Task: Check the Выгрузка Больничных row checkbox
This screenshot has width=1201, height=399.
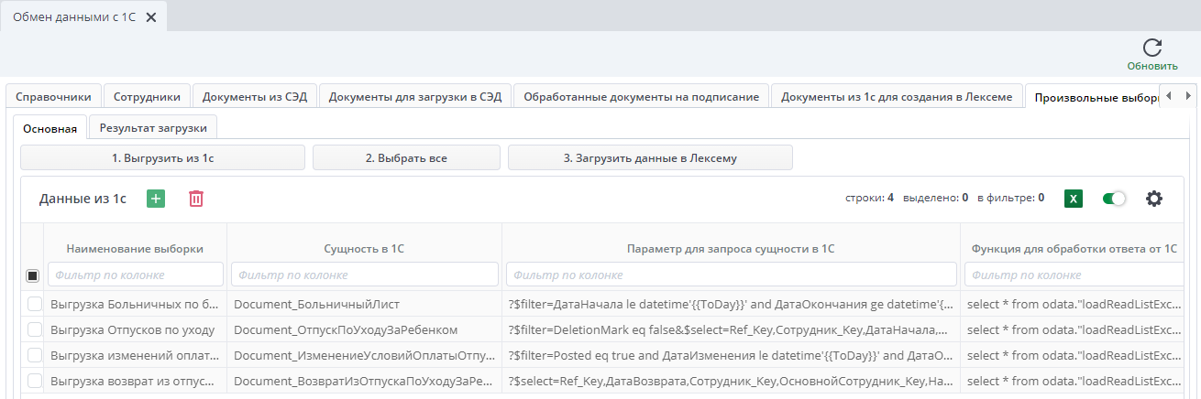Action: click(x=34, y=304)
